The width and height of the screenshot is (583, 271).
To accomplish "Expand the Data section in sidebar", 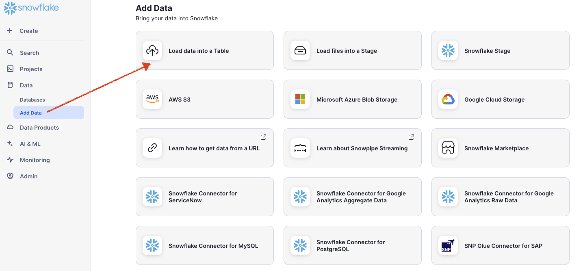I will (26, 85).
